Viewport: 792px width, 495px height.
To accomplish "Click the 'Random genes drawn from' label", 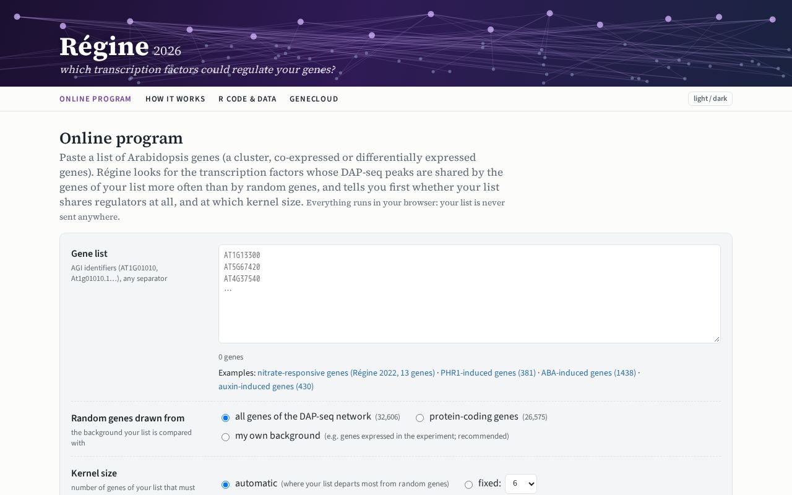I will (128, 418).
